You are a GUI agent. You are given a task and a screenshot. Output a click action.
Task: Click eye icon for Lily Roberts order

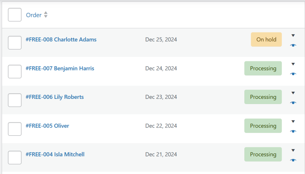(293, 103)
